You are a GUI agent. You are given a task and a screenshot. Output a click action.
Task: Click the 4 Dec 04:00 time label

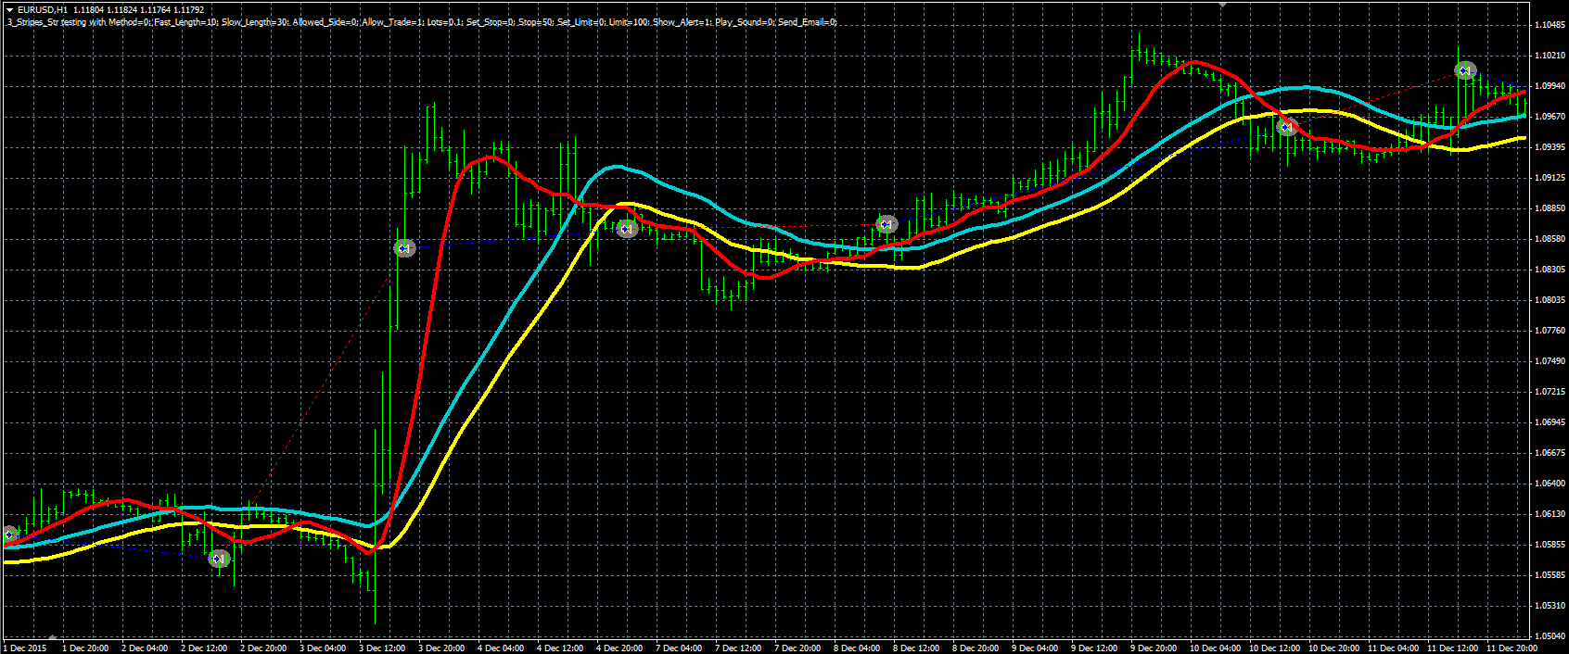(501, 648)
